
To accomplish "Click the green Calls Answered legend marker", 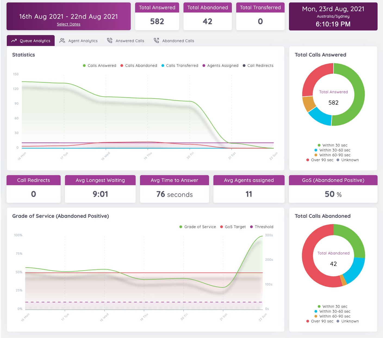I will coord(84,66).
